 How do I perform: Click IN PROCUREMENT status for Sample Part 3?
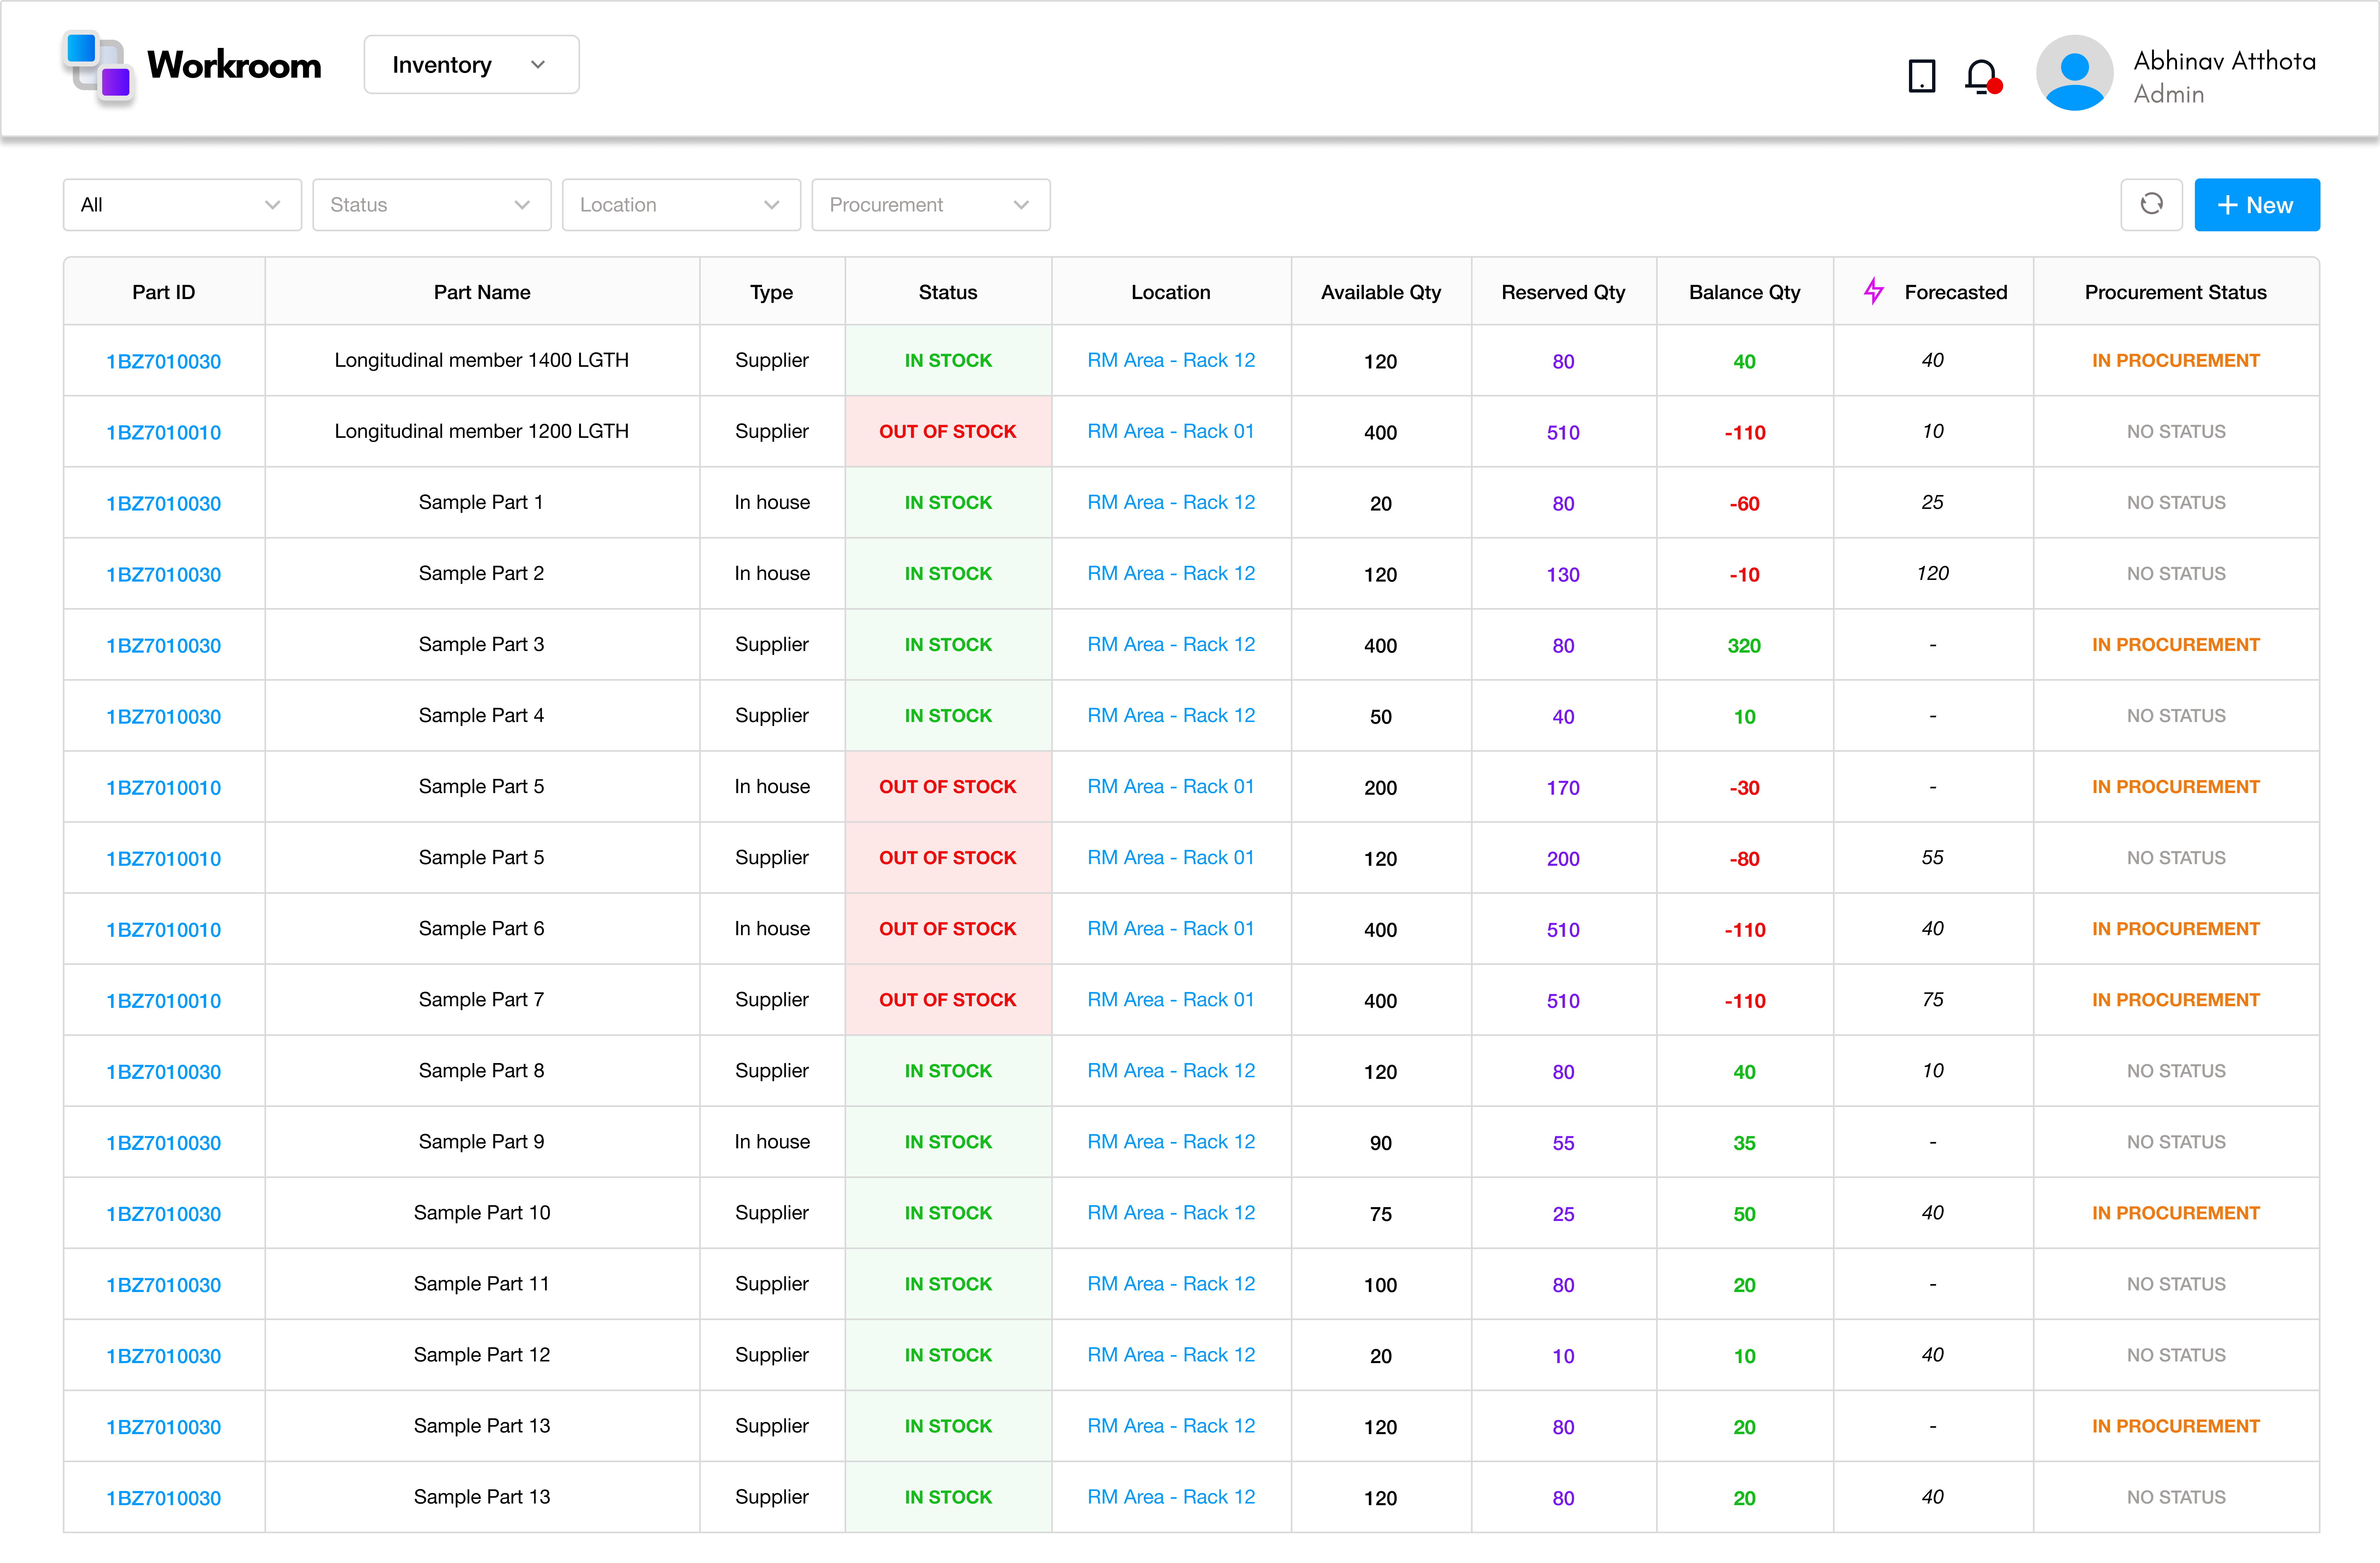coord(2176,645)
